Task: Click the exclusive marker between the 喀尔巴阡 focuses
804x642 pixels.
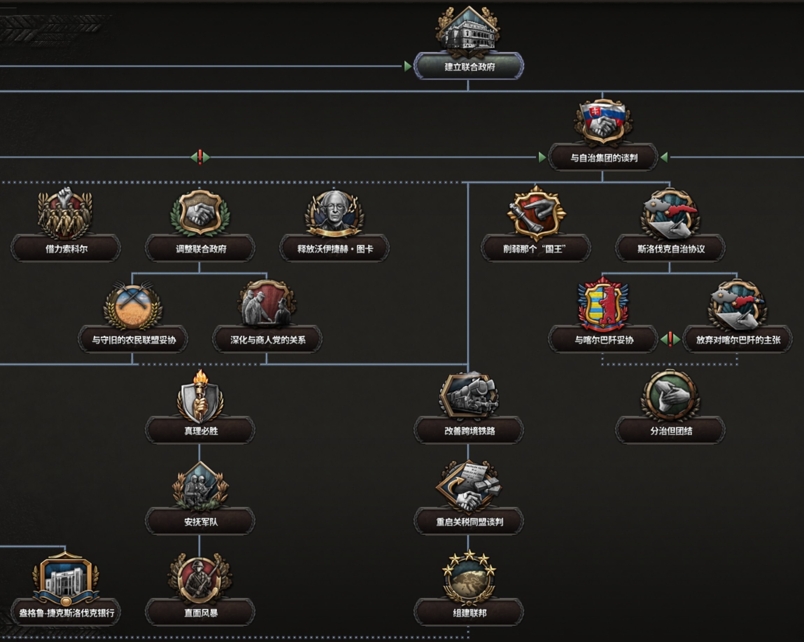Action: coord(670,339)
